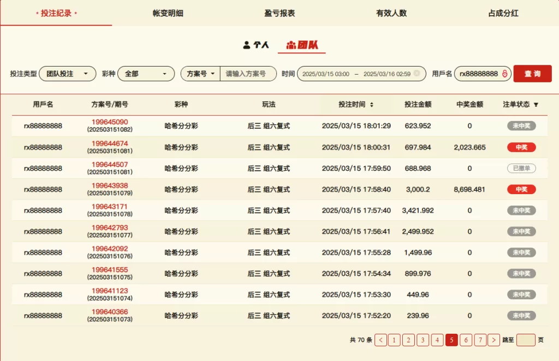Open plan number 199641555
Screen dimensions: 559x361
click(110, 269)
